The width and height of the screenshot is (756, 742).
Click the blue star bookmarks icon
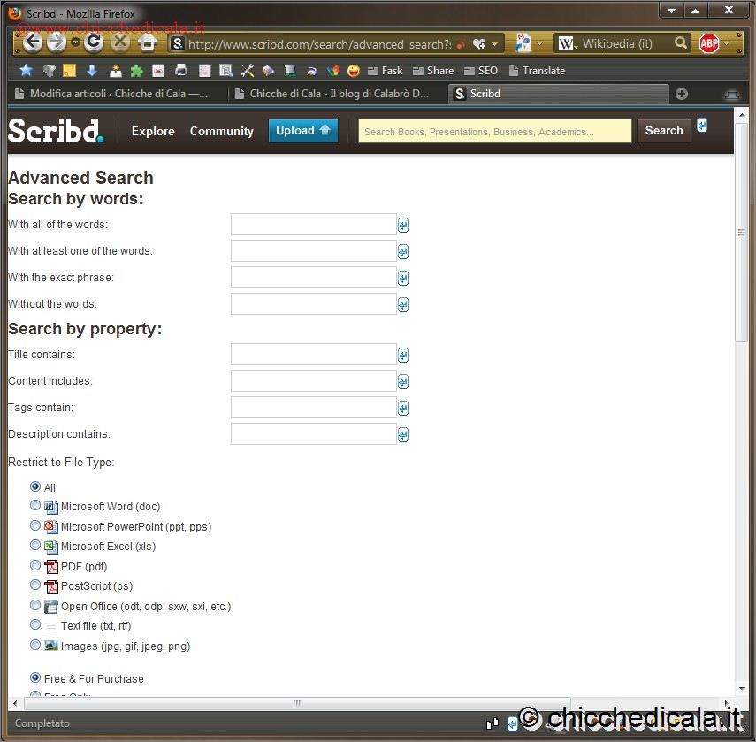(x=26, y=71)
